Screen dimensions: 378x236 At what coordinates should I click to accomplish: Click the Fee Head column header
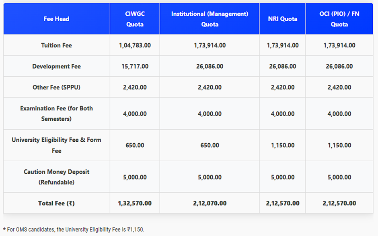click(56, 19)
